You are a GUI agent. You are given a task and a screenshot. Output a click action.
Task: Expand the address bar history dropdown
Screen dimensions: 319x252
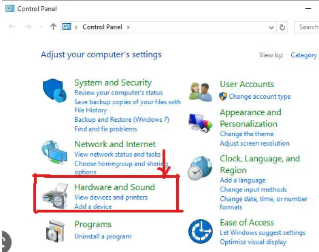pos(271,27)
